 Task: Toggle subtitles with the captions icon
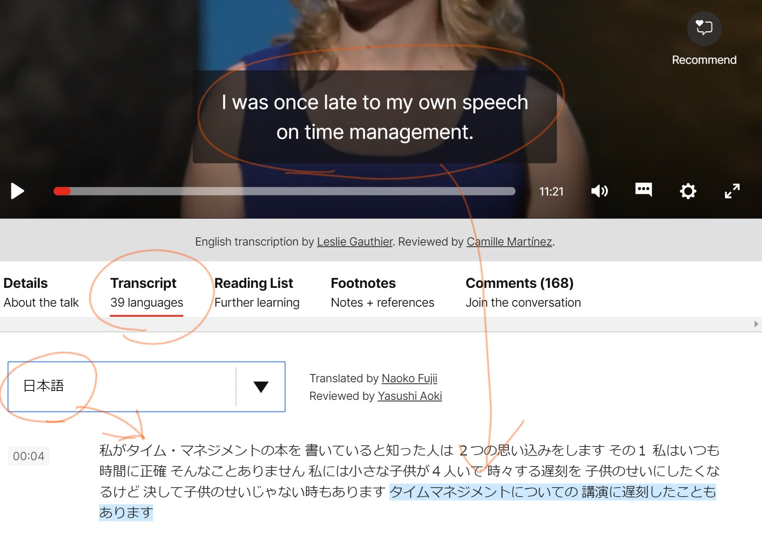(643, 190)
